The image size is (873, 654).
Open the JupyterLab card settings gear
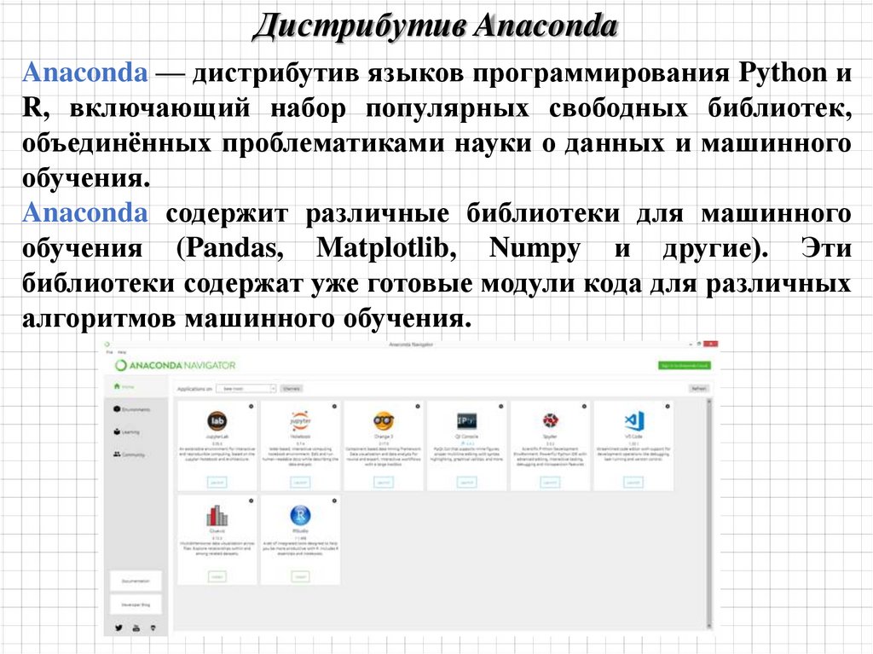coord(251,406)
